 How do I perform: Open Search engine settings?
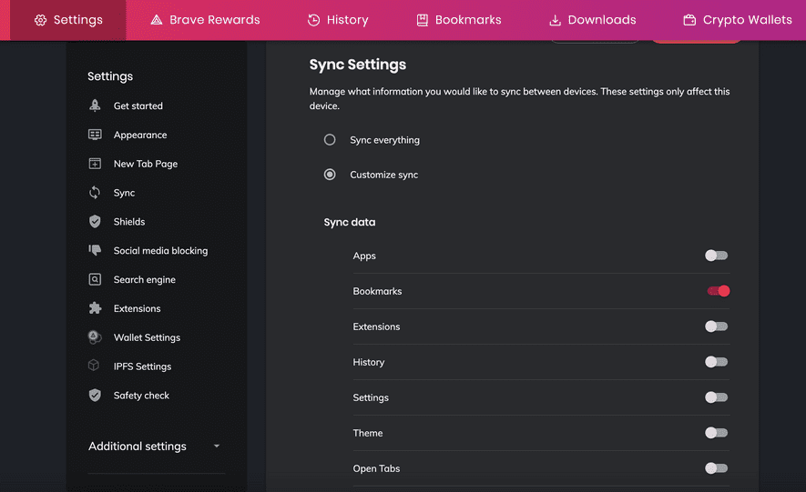coord(144,279)
